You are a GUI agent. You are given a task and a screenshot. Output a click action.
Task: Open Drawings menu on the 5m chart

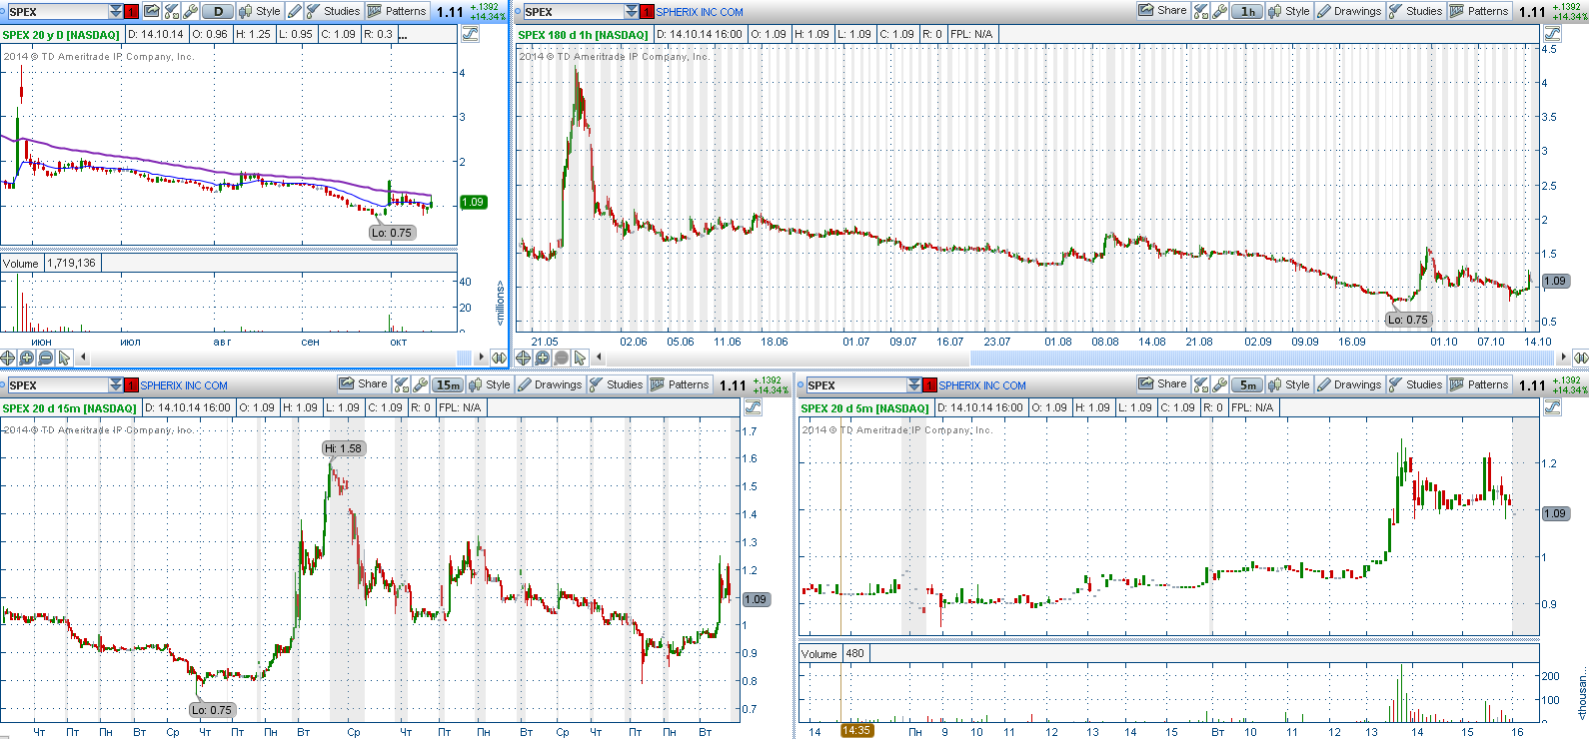pyautogui.click(x=1349, y=384)
